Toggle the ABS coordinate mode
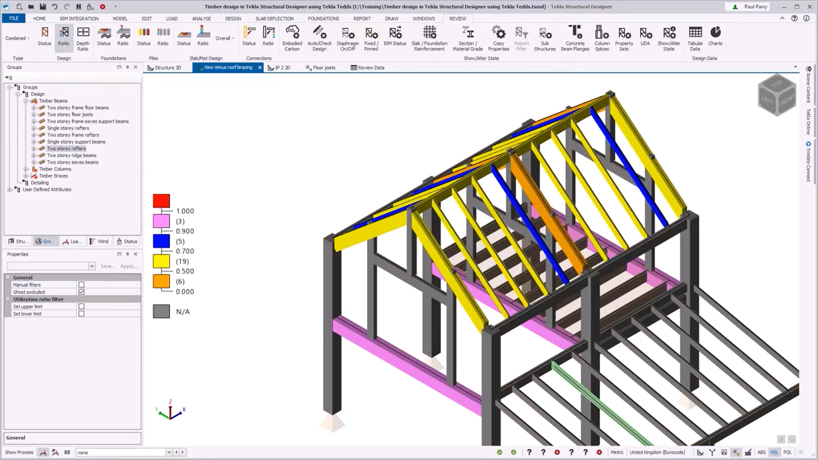818x460 pixels. [x=761, y=452]
